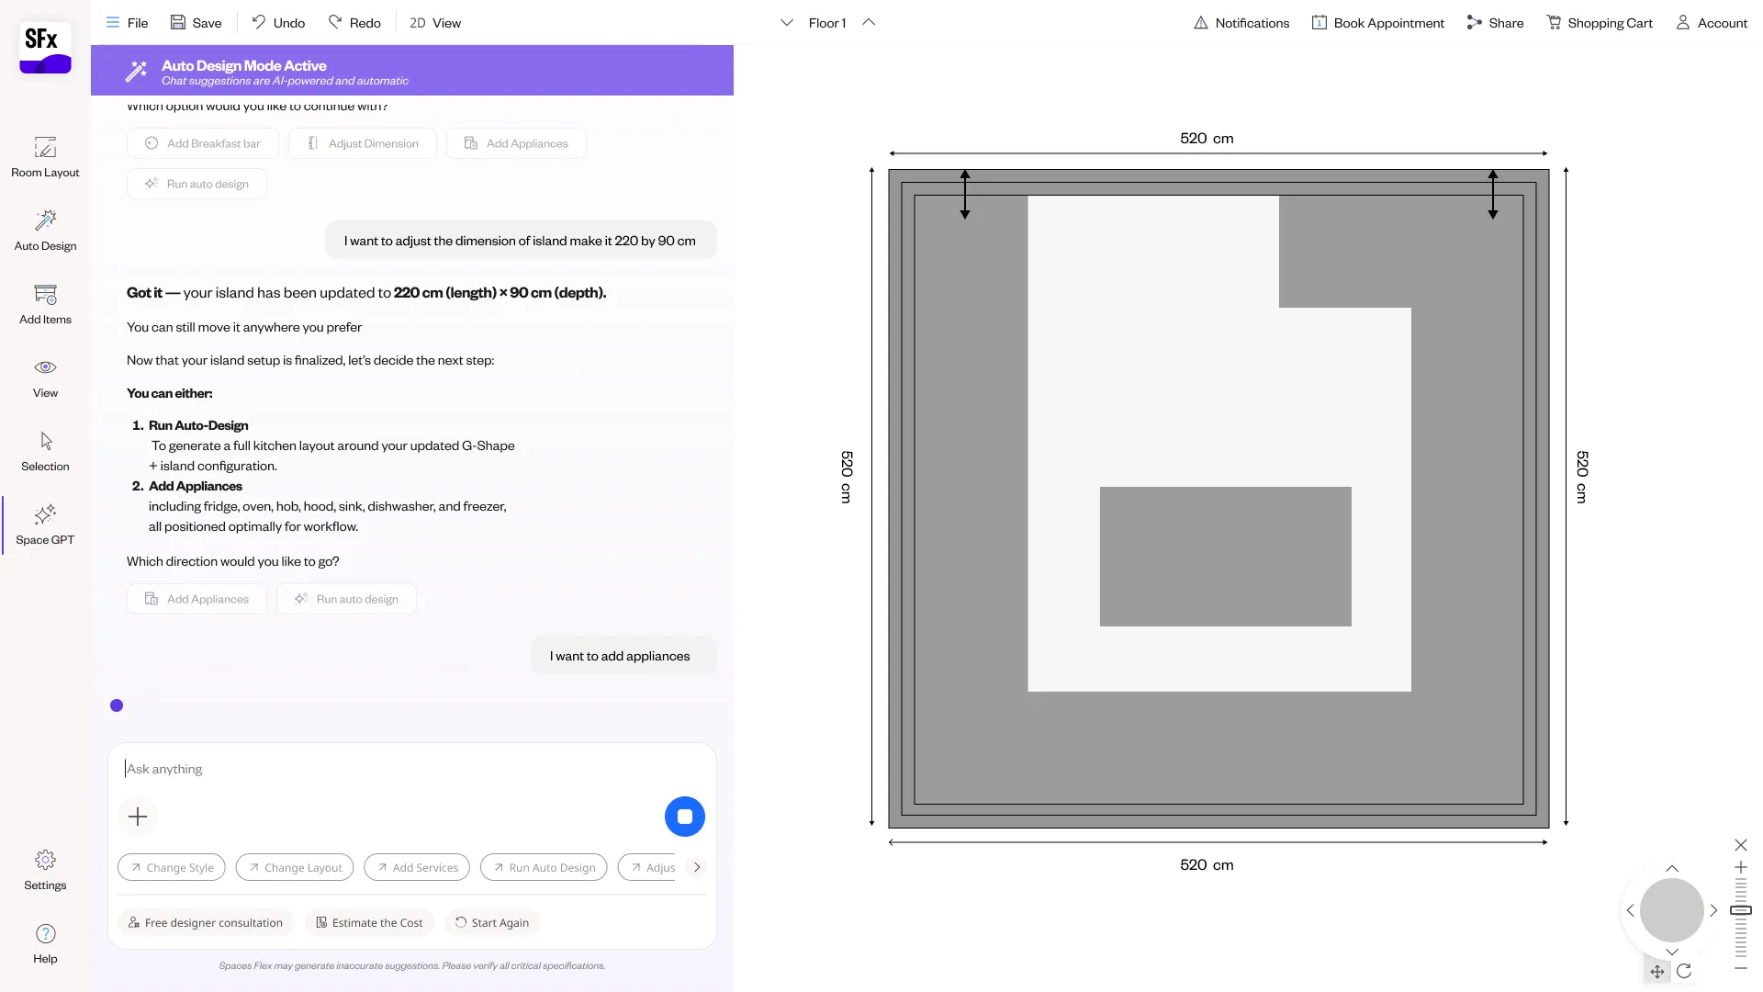This screenshot has width=1763, height=992.
Task: Choose the Change Layout suggestion chip
Action: (x=295, y=867)
